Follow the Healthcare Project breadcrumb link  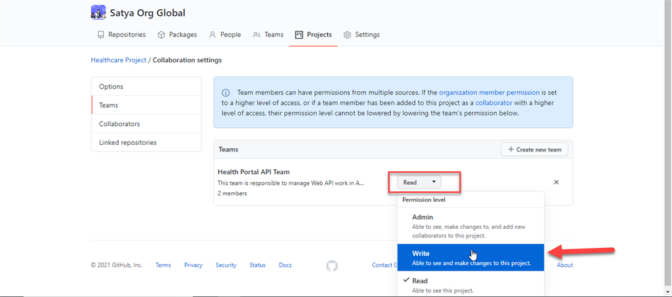tap(119, 60)
